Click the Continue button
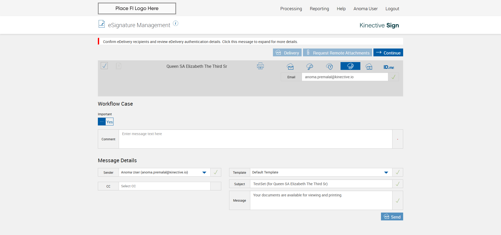Screen dimensions: 501x235 tap(388, 53)
